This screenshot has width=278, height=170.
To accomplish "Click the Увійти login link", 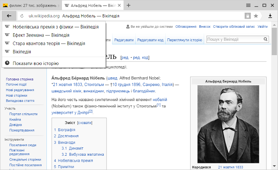I will pyautogui.click(x=263, y=27).
